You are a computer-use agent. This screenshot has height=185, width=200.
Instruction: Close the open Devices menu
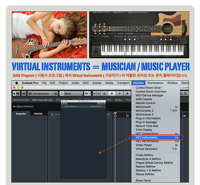point(138,83)
